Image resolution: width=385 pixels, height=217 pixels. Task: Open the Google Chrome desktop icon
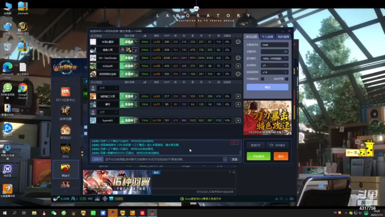click(23, 91)
